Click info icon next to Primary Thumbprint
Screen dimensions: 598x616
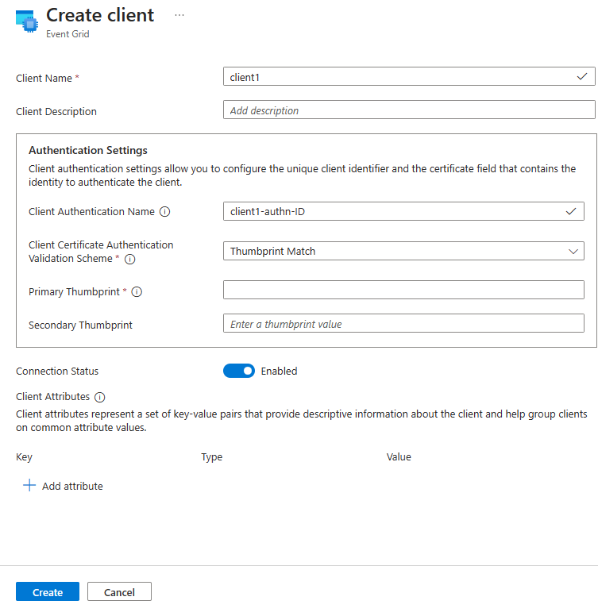[x=137, y=292]
